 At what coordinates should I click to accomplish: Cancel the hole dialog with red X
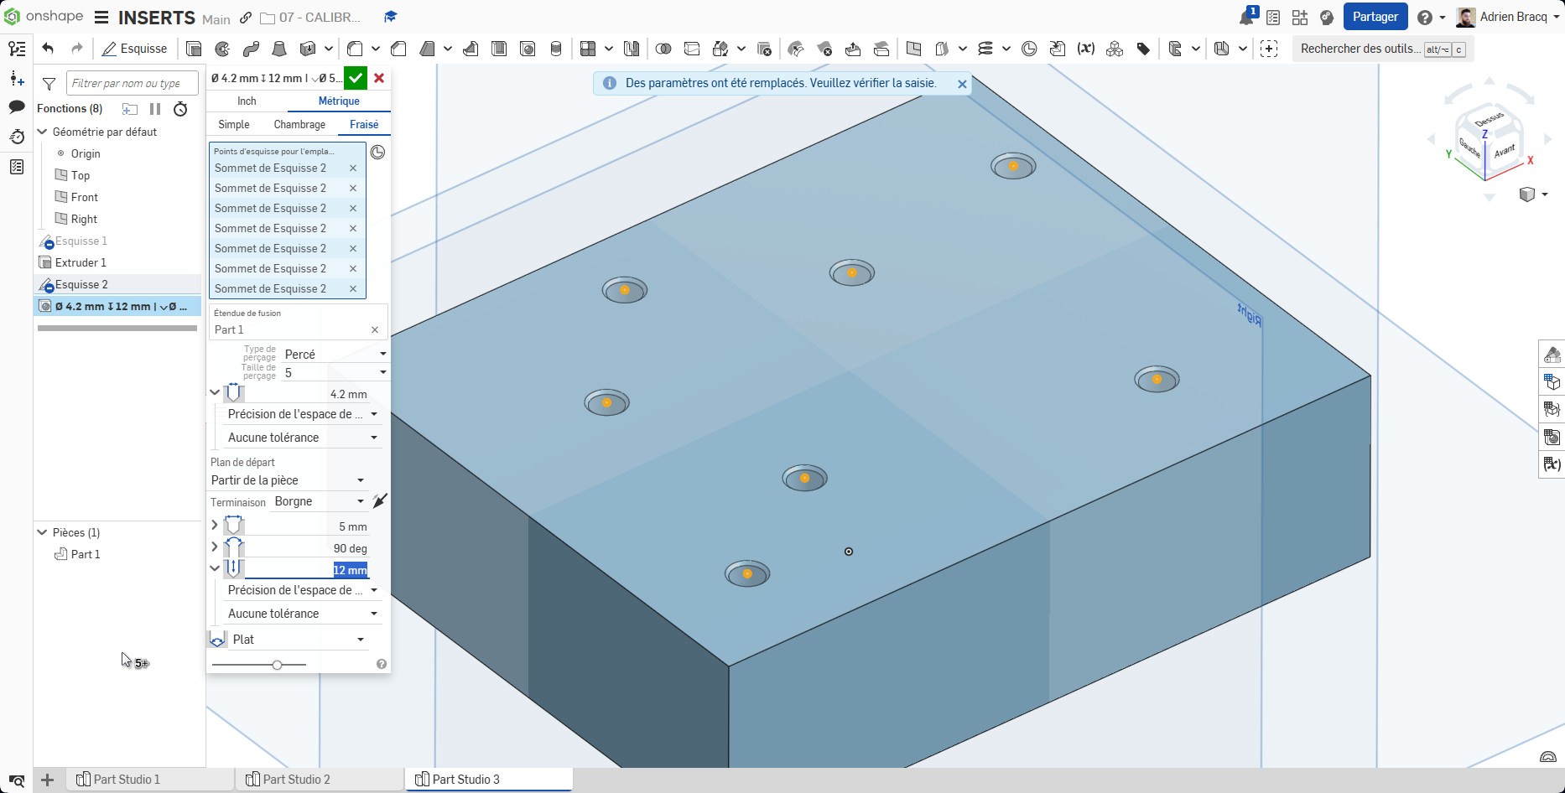[x=379, y=78]
